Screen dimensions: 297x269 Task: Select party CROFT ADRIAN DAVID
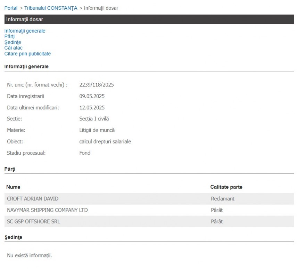pyautogui.click(x=33, y=199)
